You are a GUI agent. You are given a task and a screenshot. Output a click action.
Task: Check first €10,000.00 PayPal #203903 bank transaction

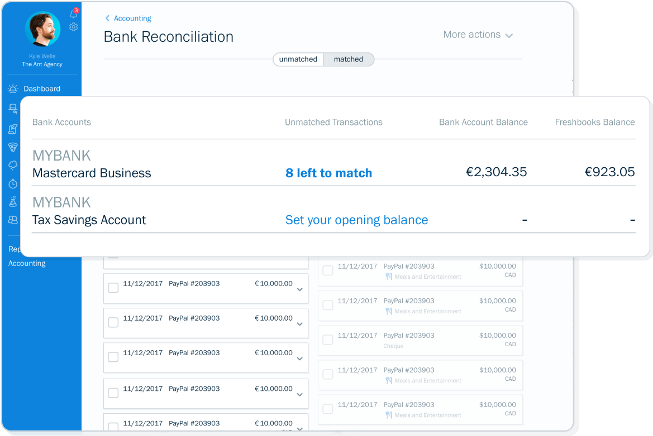[113, 288]
